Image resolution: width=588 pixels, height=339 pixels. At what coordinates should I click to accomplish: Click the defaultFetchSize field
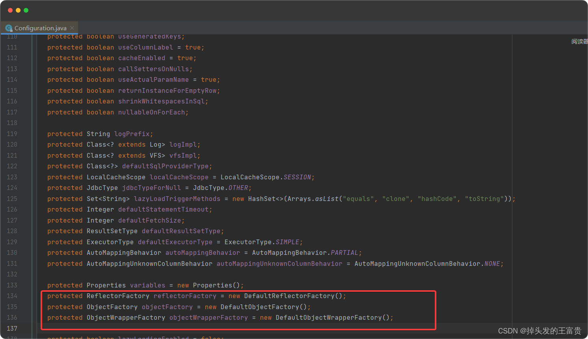pos(150,220)
